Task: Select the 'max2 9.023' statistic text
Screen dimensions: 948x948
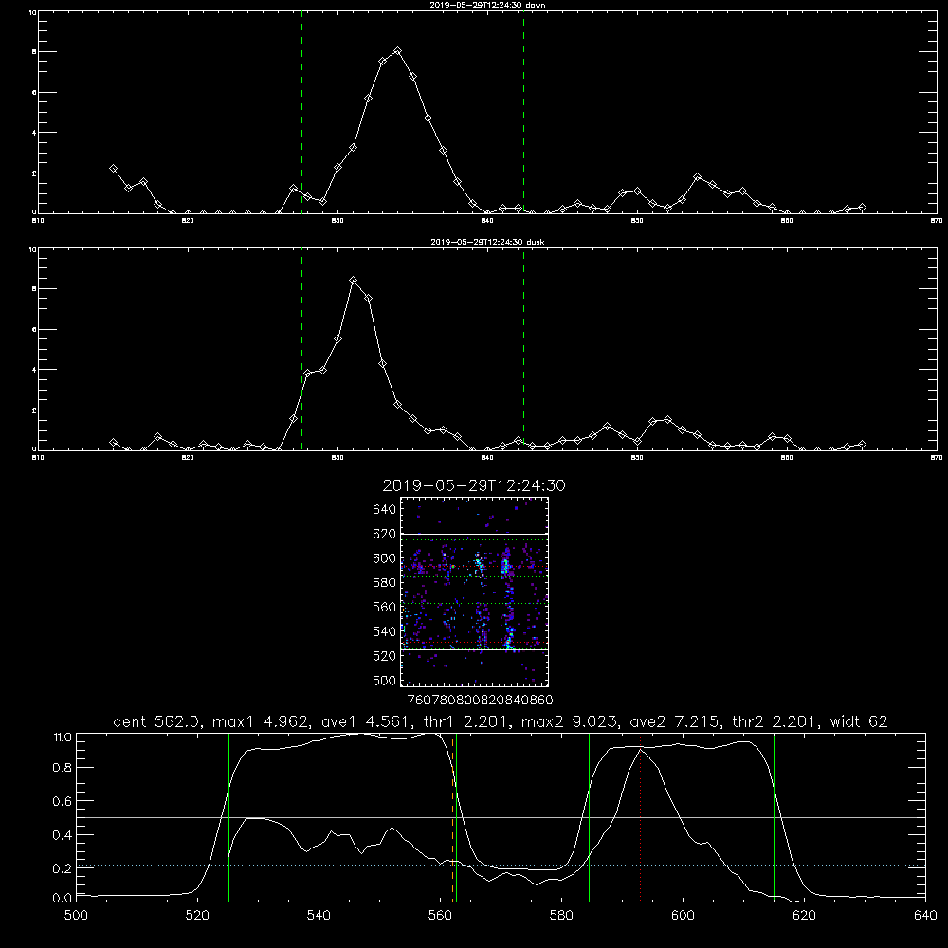Action: click(569, 721)
